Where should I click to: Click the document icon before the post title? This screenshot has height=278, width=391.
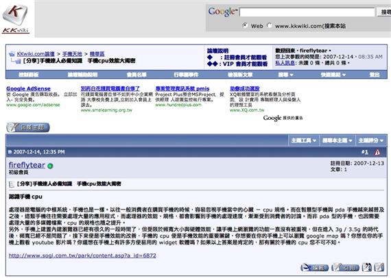pos(12,184)
